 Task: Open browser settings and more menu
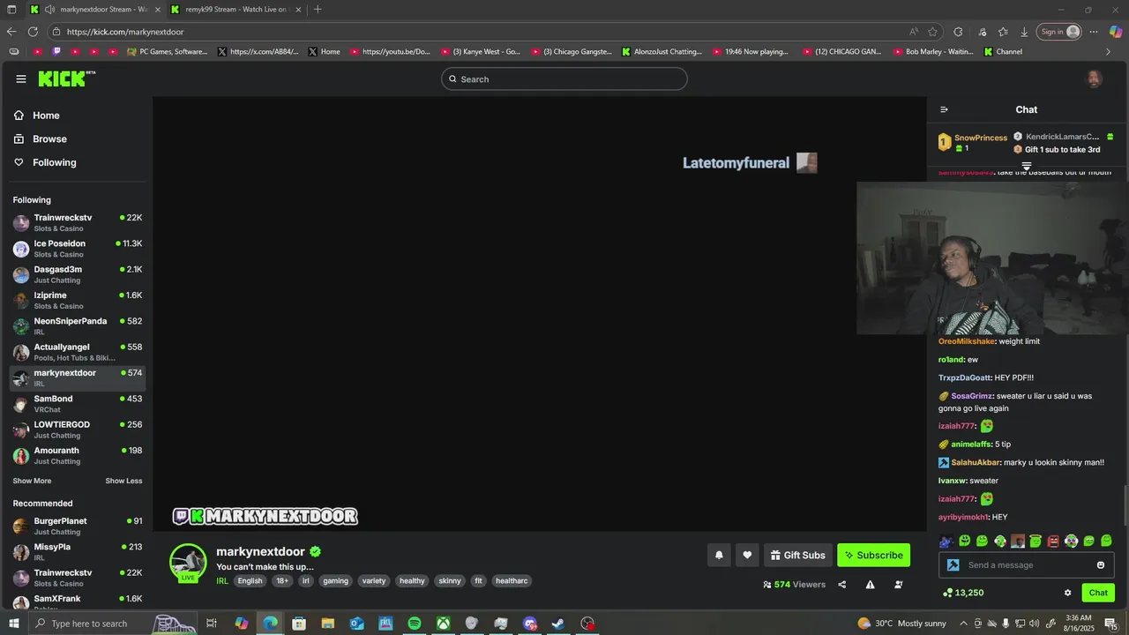1094,32
